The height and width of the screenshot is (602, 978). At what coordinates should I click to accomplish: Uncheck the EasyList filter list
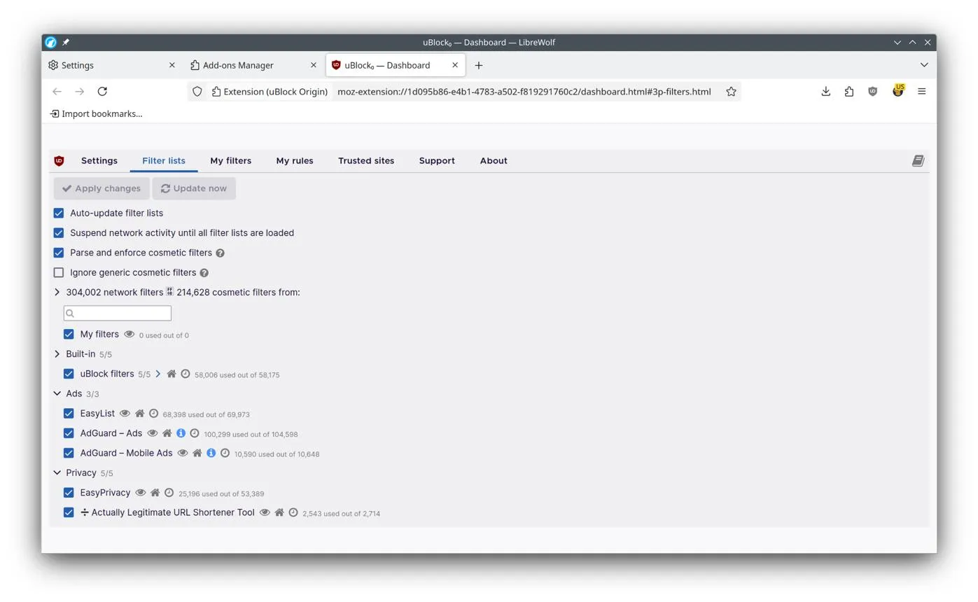[69, 414]
